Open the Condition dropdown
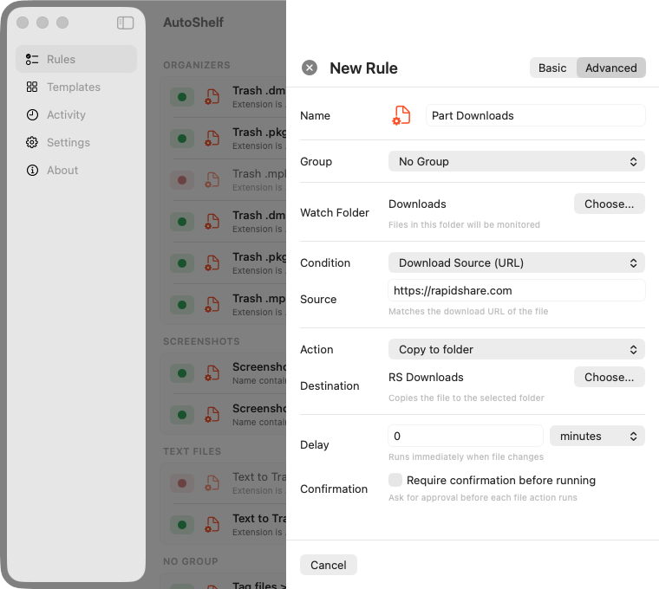 click(517, 262)
